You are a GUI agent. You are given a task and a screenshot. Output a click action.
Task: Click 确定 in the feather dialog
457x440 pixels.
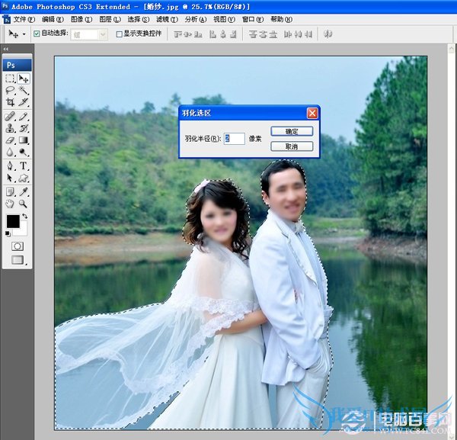[291, 131]
